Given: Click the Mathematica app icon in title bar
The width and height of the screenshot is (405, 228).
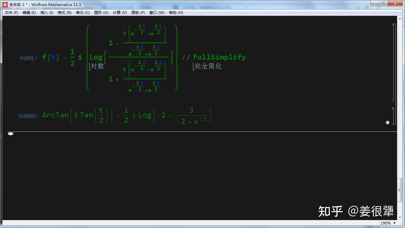Looking at the screenshot, I should pos(5,4).
